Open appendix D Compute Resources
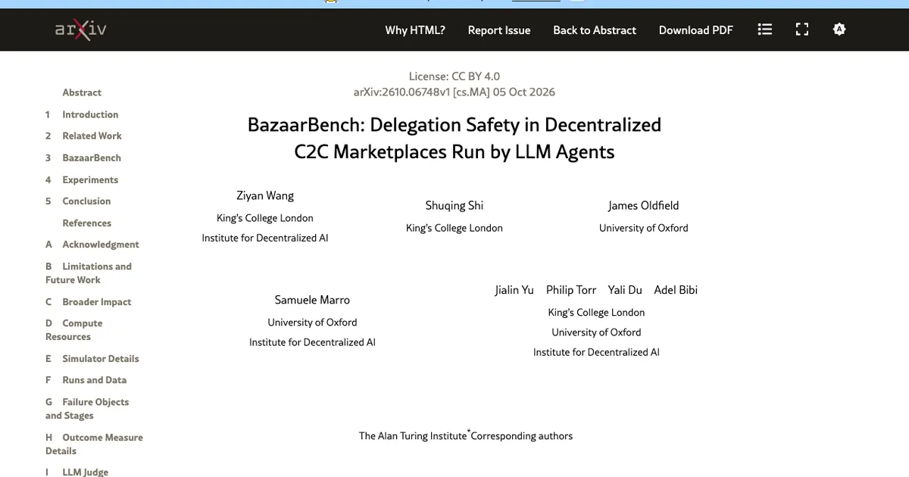This screenshot has width=909, height=477. (74, 329)
